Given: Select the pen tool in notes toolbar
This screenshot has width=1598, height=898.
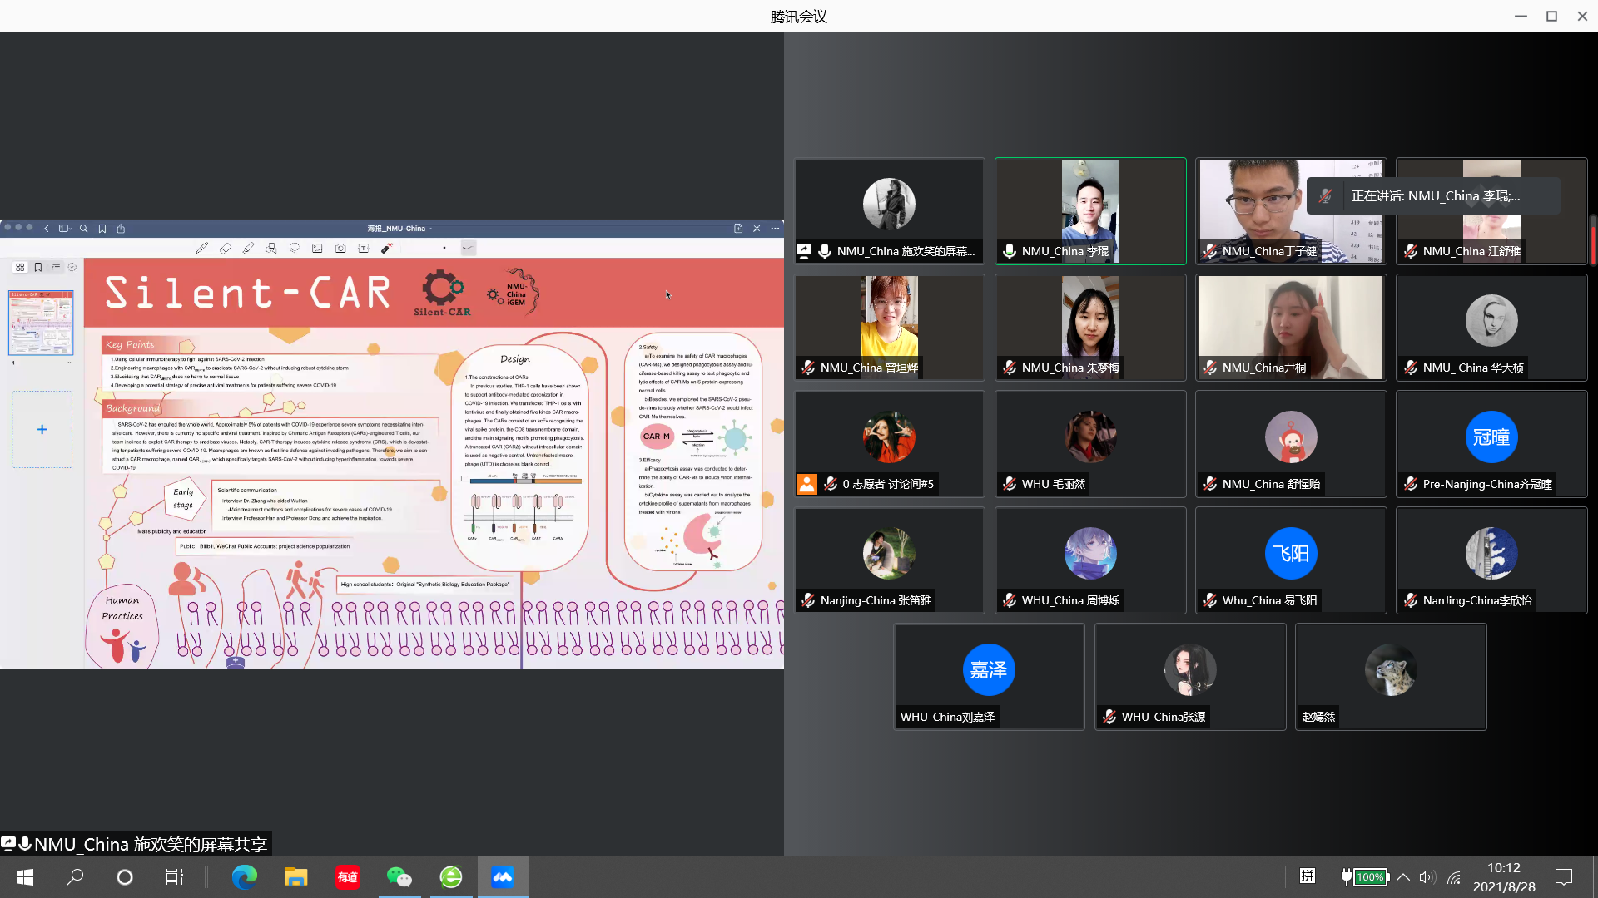Looking at the screenshot, I should tap(201, 248).
